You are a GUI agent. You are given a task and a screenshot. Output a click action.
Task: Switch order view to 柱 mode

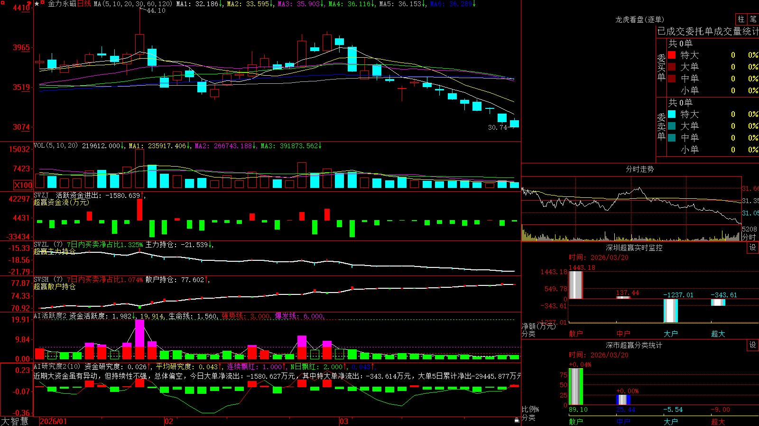pyautogui.click(x=741, y=19)
